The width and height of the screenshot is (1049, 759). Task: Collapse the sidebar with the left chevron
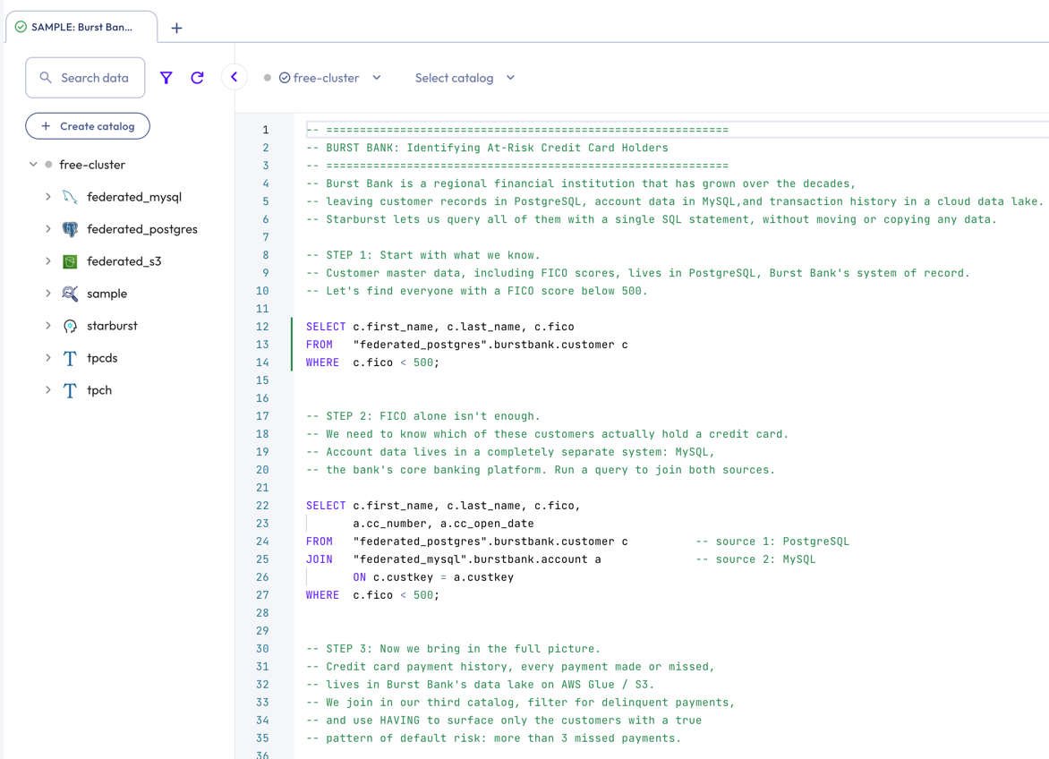[x=235, y=77]
